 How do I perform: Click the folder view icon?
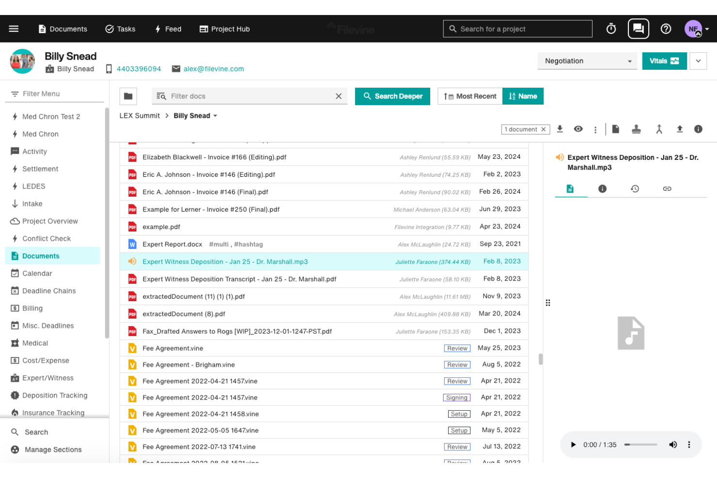point(128,96)
